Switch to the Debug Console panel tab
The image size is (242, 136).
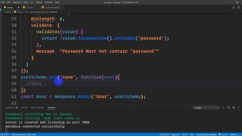point(37,108)
